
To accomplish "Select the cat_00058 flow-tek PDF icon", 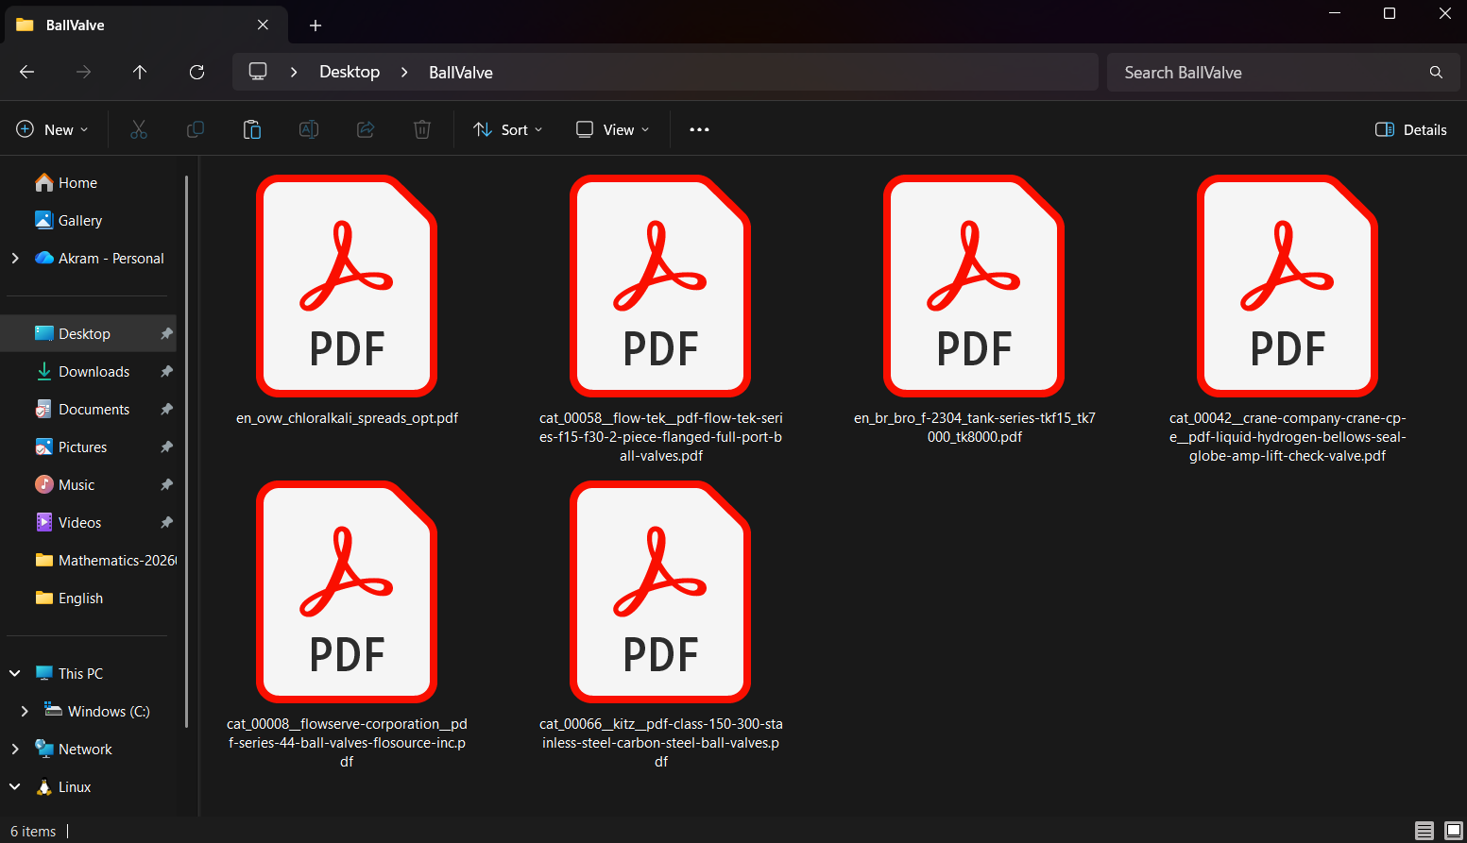I will pyautogui.click(x=660, y=286).
